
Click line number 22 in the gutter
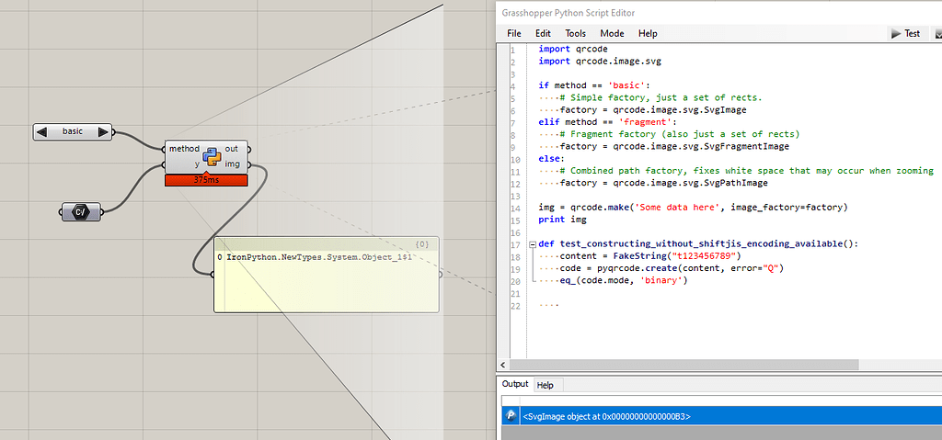(x=513, y=306)
